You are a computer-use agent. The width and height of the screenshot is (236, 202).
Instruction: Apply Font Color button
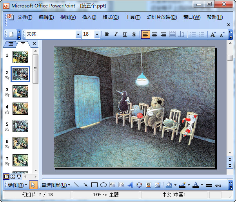[x=196, y=185]
